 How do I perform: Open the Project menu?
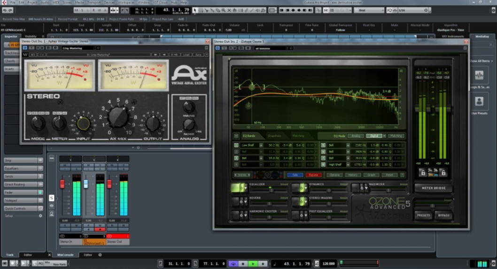tap(32, 2)
